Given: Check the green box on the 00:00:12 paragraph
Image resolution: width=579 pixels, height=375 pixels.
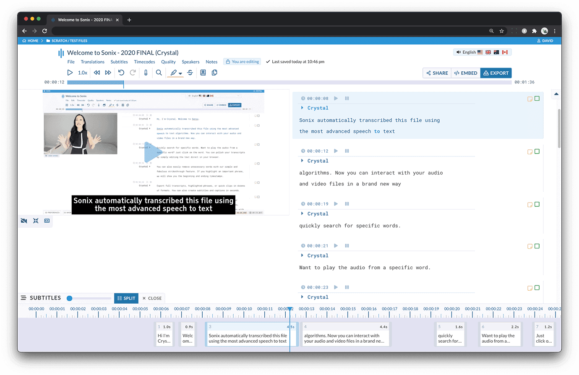Looking at the screenshot, I should [537, 151].
